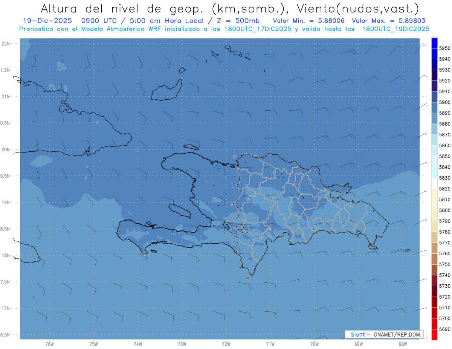Click the '20N' latitude label

click(x=6, y=149)
